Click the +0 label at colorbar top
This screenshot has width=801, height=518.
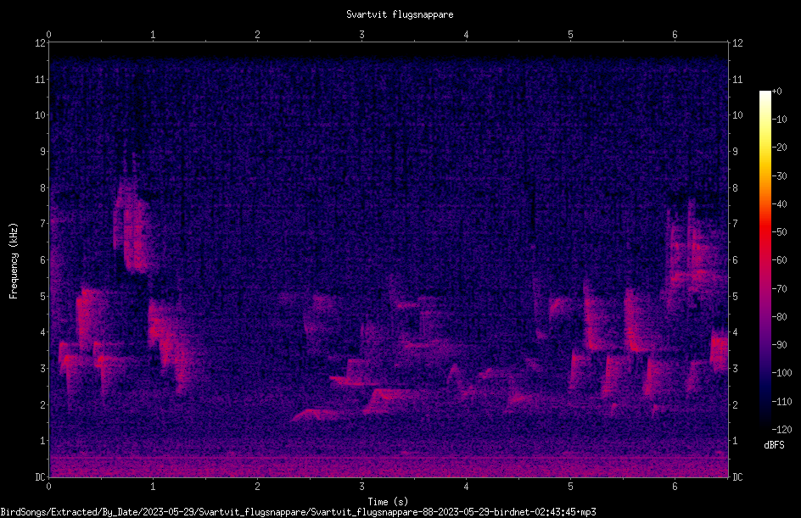click(x=776, y=92)
